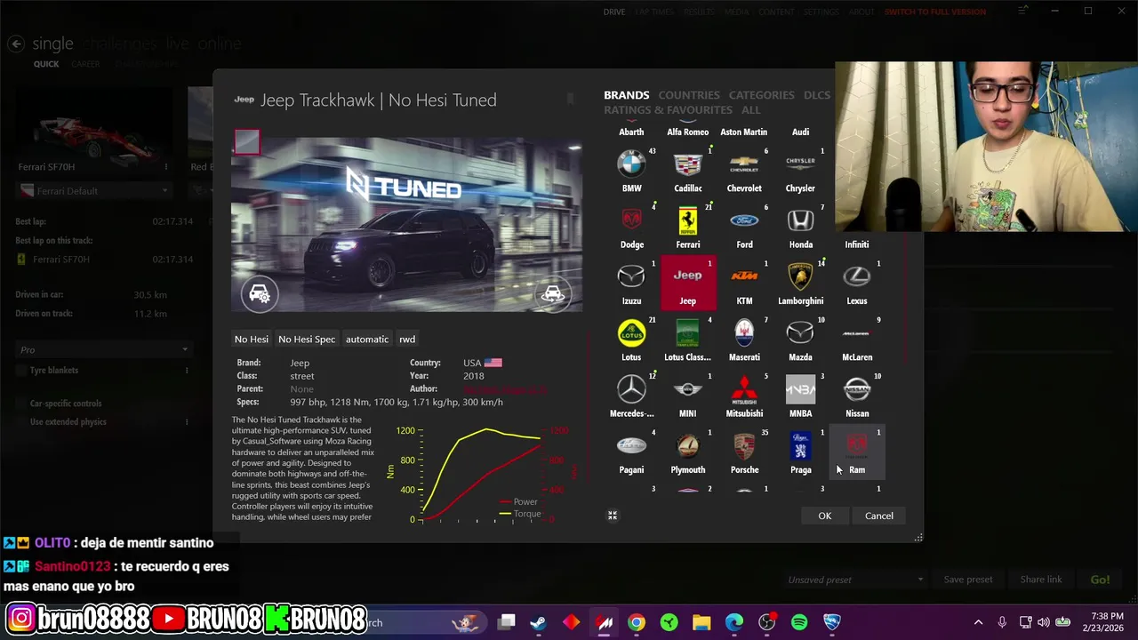1138x640 pixels.
Task: Select the Honda brand tile
Action: [800, 226]
